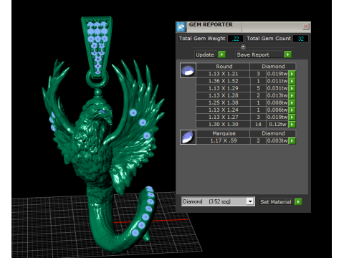344x258 pixels.
Task: Click green arrow on 1.13 X 1.21 row
Action: tap(292, 74)
